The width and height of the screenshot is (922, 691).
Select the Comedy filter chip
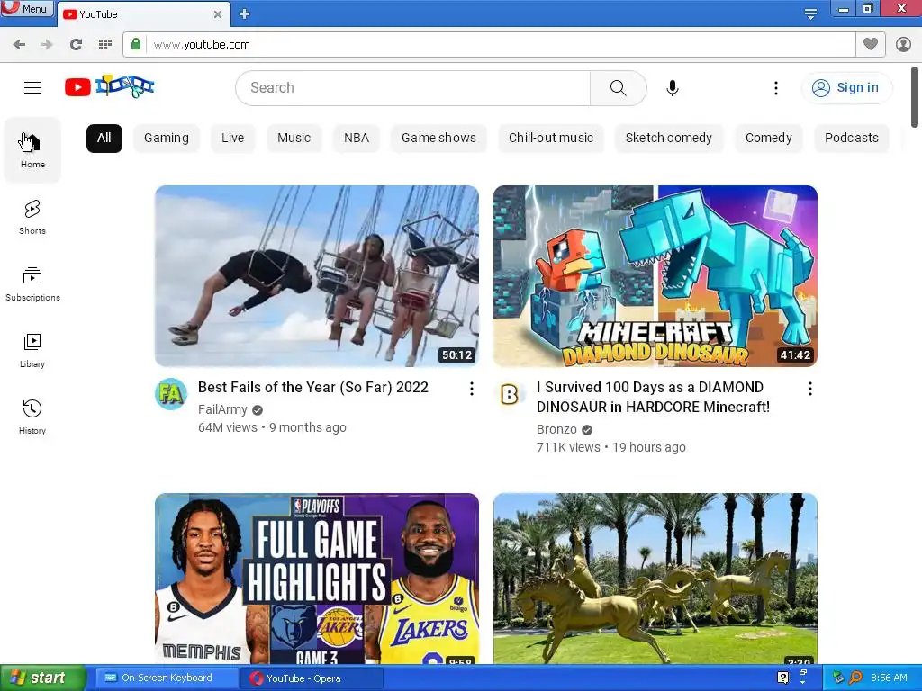point(769,138)
